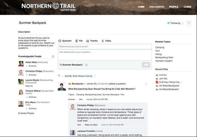Click Select as Best on Christine's answer
Screen dimensions: 197x137
[x=91, y=125]
